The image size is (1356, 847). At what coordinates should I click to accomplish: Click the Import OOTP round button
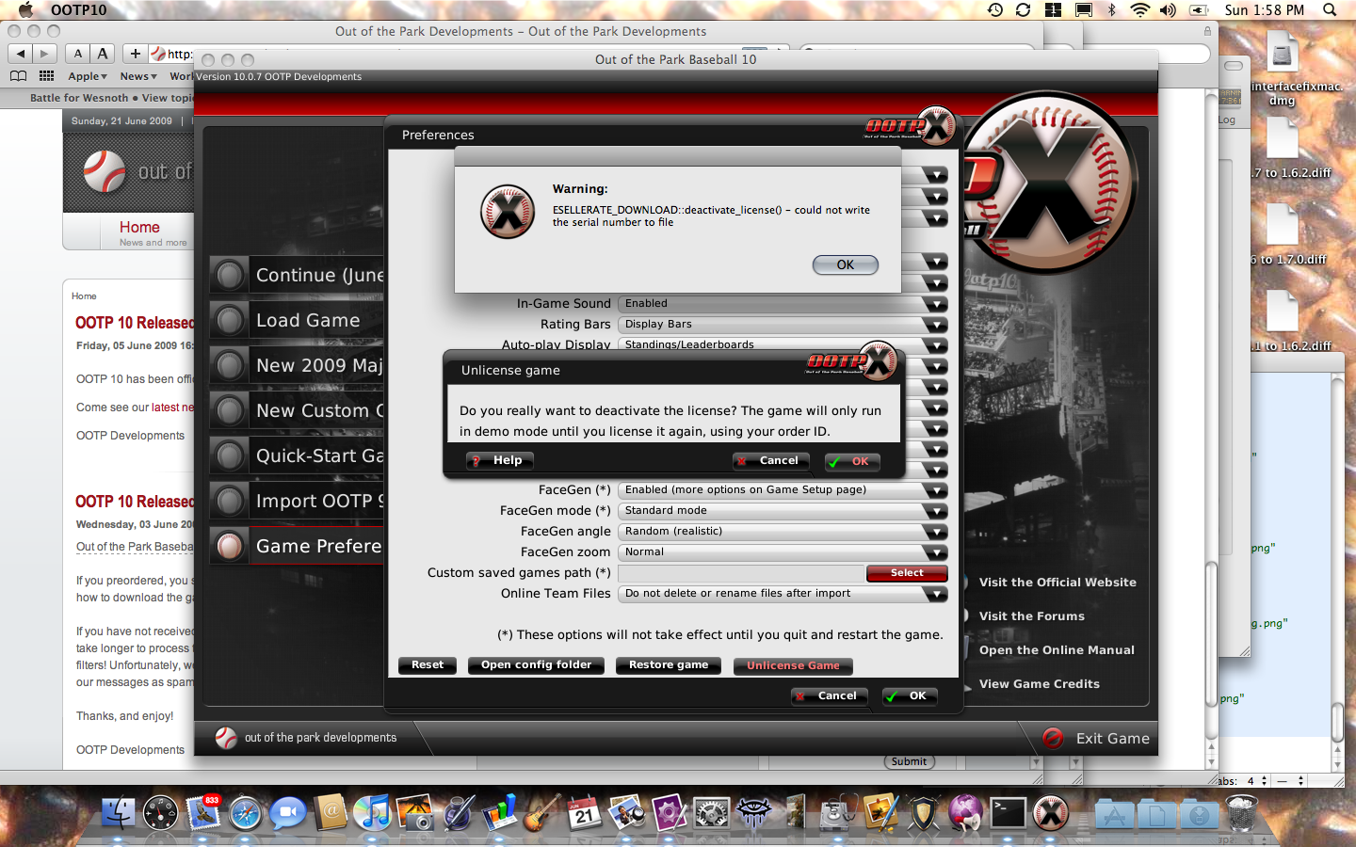(229, 501)
